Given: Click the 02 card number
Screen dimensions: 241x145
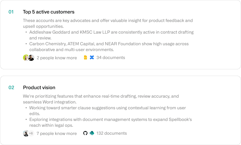Looking at the screenshot, I should (x=11, y=88).
